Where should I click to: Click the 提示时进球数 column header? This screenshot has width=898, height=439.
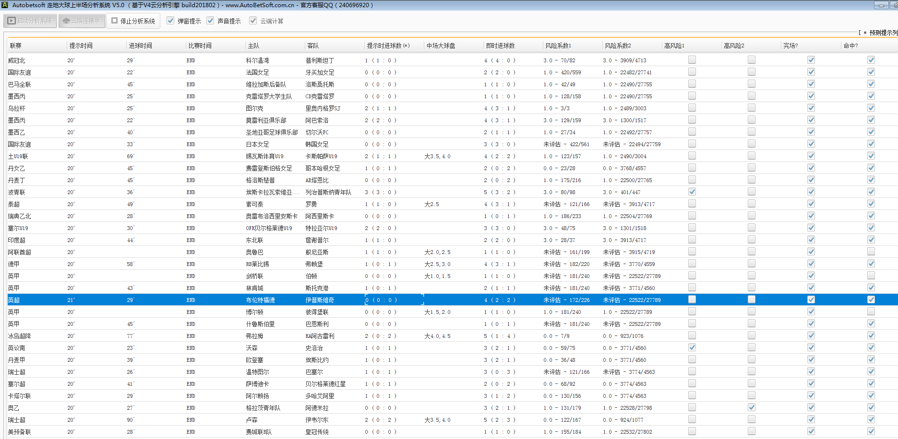click(388, 46)
